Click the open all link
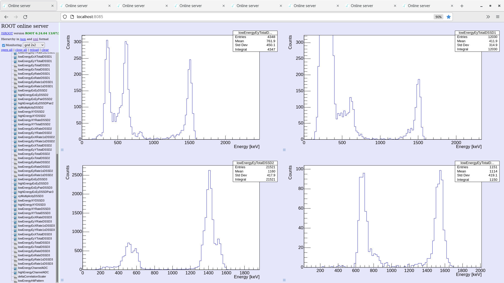This screenshot has width=504, height=283. pos(7,50)
